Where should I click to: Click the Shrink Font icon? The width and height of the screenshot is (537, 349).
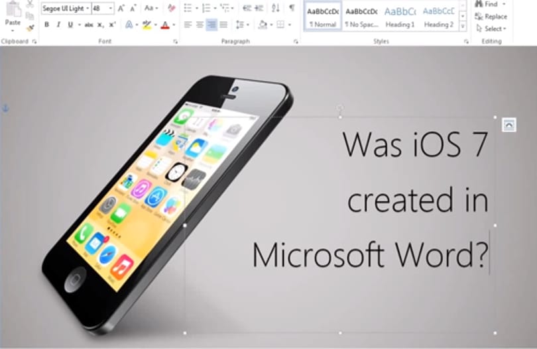click(133, 8)
